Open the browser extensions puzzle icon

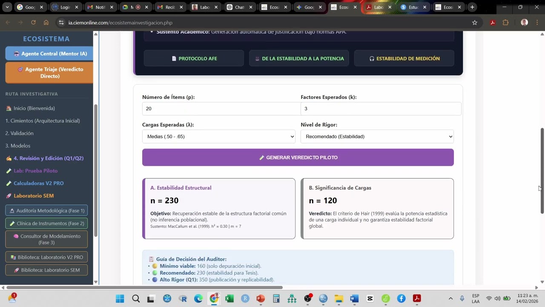pos(506,23)
